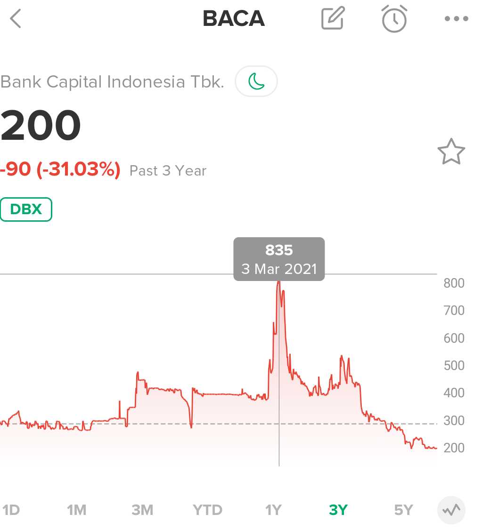Viewport: 482px width, 530px height.
Task: Go back using the left chevron
Action: click(16, 19)
